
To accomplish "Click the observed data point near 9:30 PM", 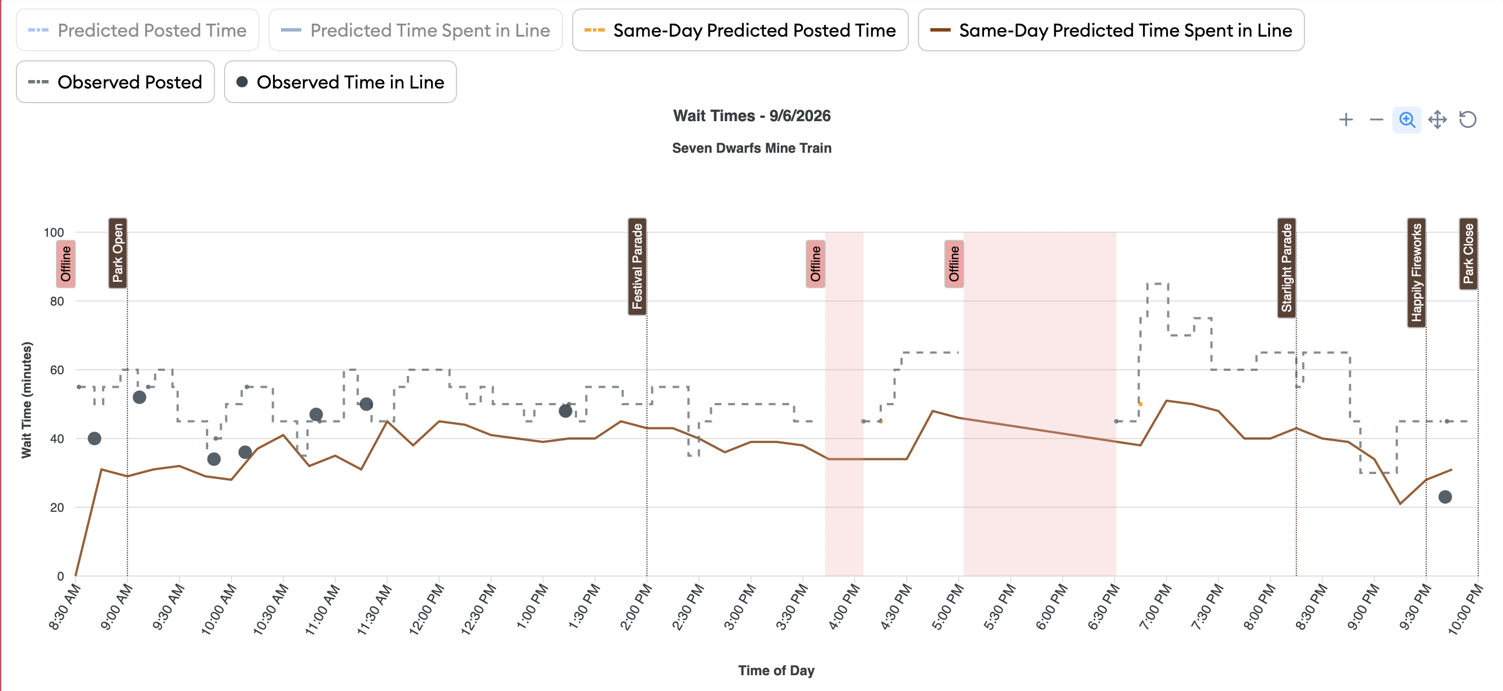I will pos(1445,497).
